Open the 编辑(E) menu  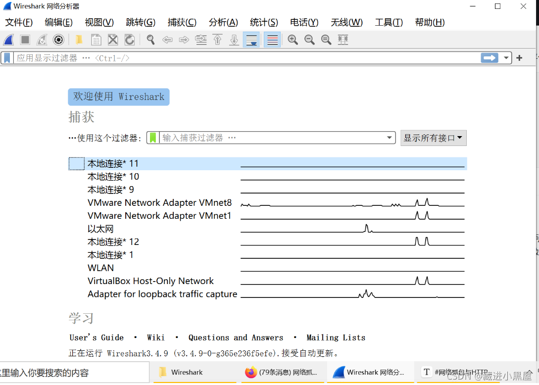coord(59,22)
